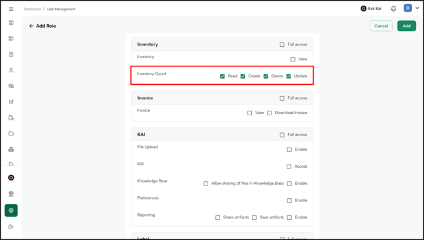Open the Kai circle icon in sidebar
This screenshot has height=240, width=424.
pos(11,177)
